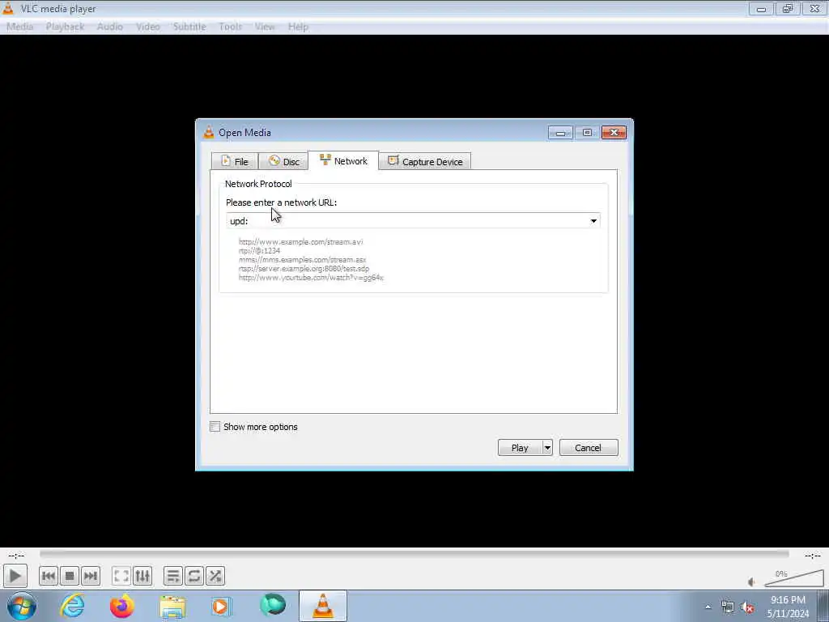Open the Help menu
This screenshot has width=829, height=622.
[x=298, y=27]
